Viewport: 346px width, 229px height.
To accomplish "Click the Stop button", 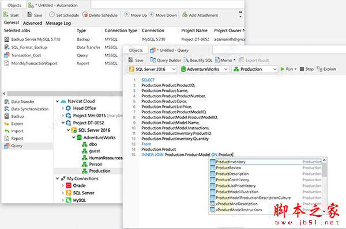I will tap(307, 69).
